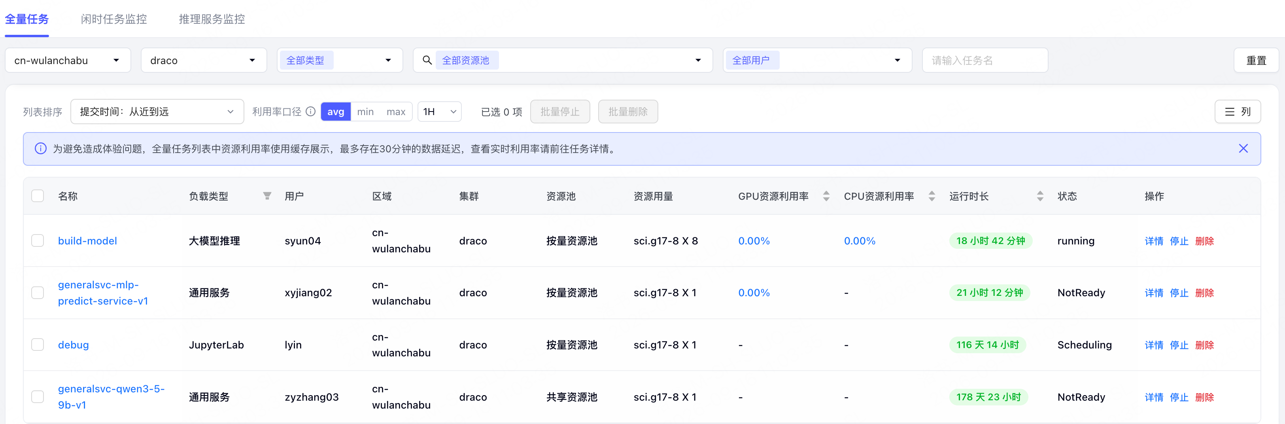The height and width of the screenshot is (424, 1285).
Task: Open the generalsvc-qwen3-5-9b-v1 task link
Action: (x=111, y=397)
